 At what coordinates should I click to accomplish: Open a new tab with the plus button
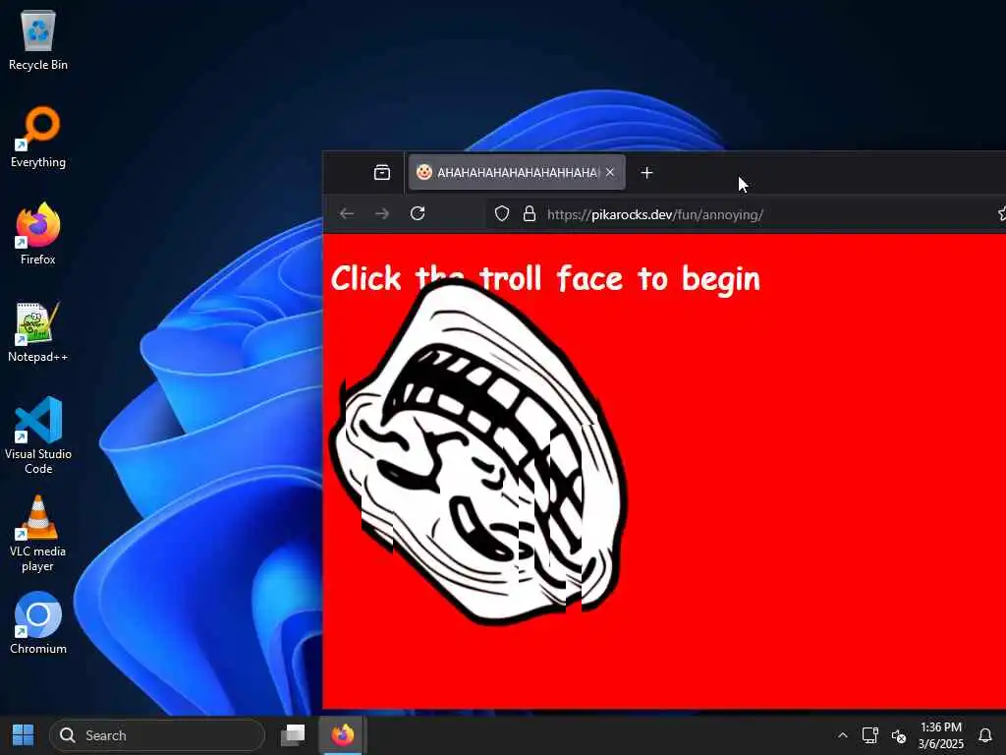pos(646,173)
